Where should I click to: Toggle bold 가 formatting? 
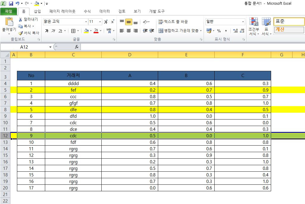(47, 31)
